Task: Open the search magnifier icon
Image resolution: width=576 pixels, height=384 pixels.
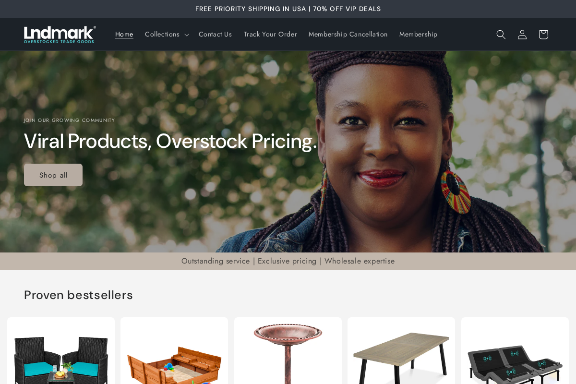Action: [x=501, y=35]
